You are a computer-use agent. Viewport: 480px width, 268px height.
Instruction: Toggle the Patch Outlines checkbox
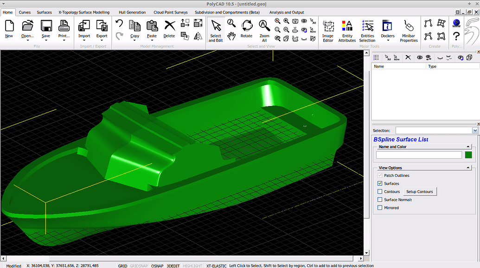point(380,175)
